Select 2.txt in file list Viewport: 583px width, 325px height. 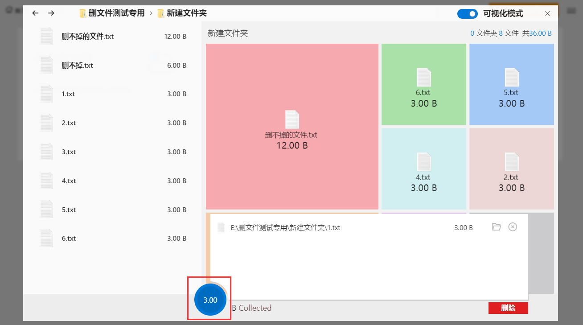(112, 123)
